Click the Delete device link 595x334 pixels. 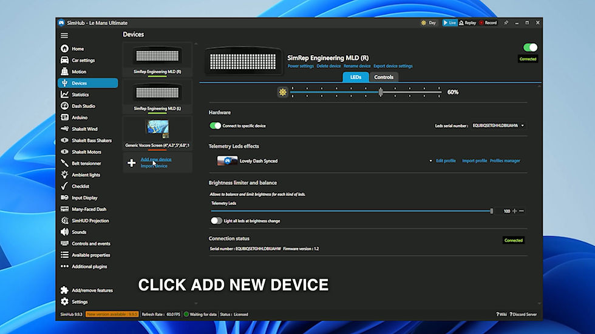pos(328,66)
